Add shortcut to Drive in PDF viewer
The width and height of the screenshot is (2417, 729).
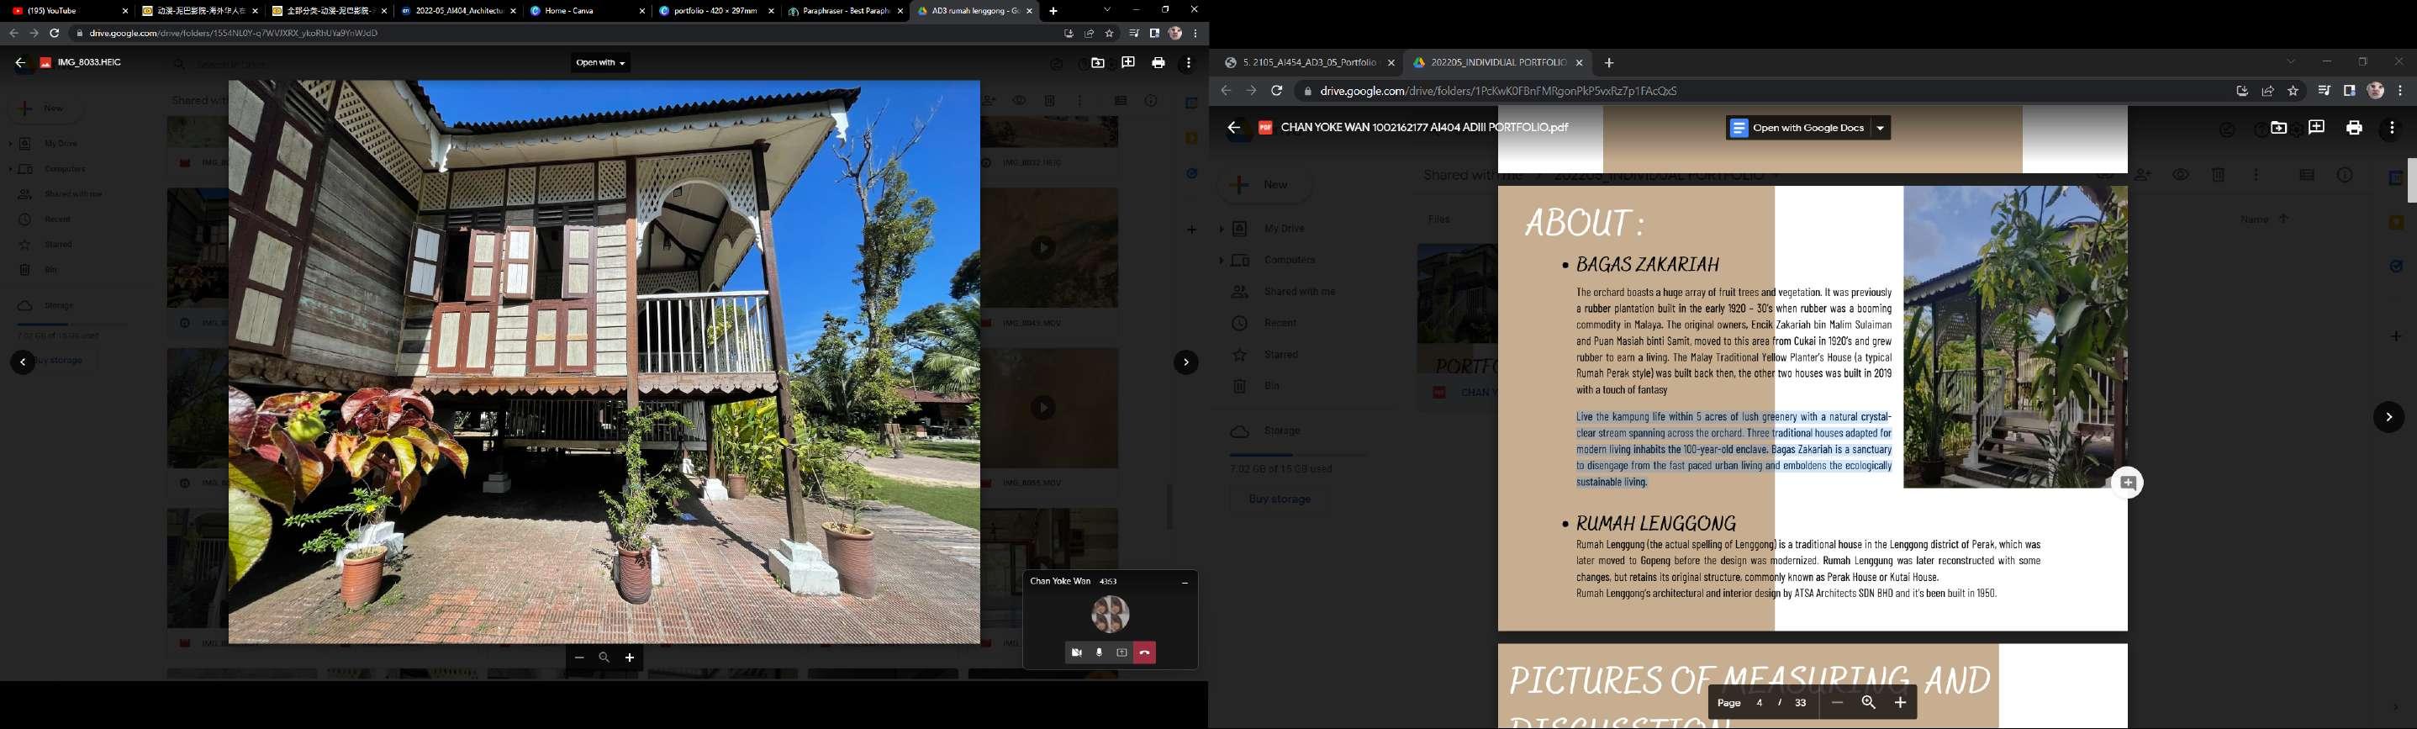point(2278,128)
